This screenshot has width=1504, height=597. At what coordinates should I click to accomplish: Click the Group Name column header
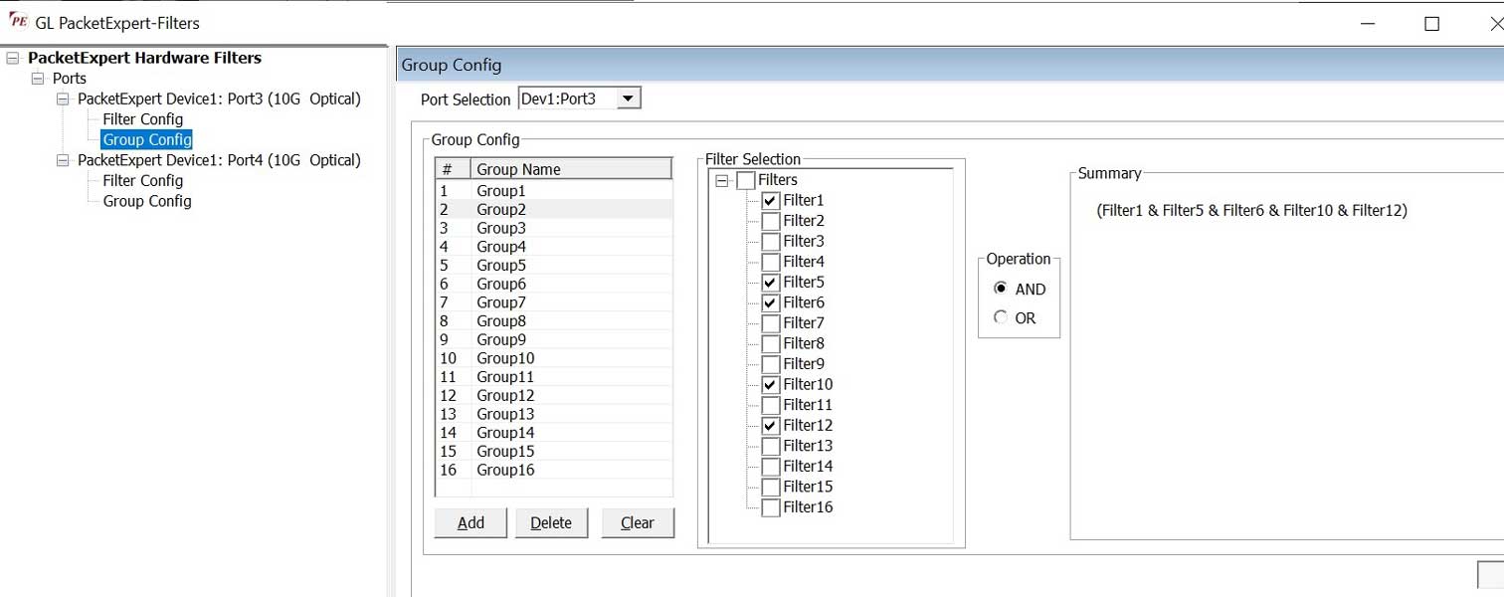tap(572, 169)
